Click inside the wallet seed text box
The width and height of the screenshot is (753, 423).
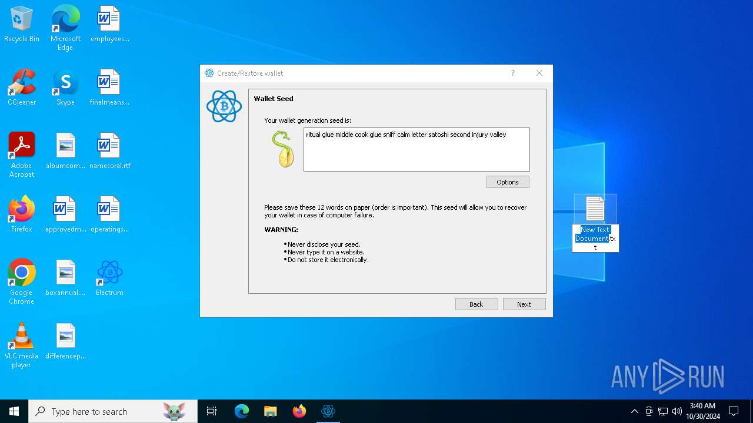pyautogui.click(x=417, y=149)
